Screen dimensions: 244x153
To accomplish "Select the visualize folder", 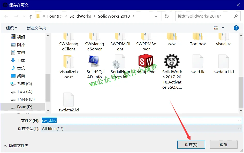I will [x=224, y=40].
